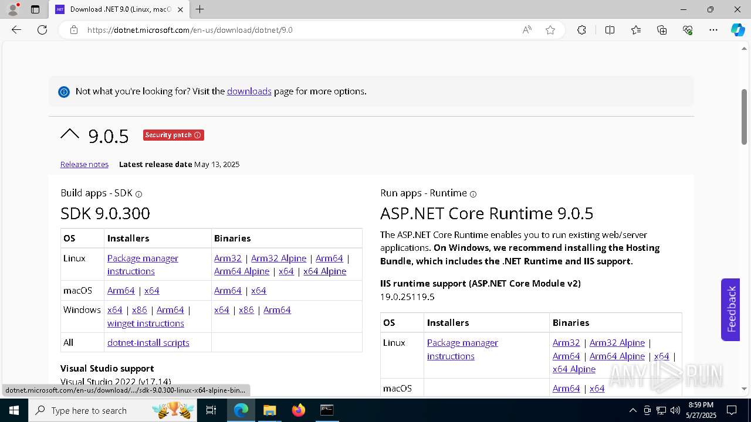
Task: Click the Security patch info badge
Action: click(x=174, y=135)
